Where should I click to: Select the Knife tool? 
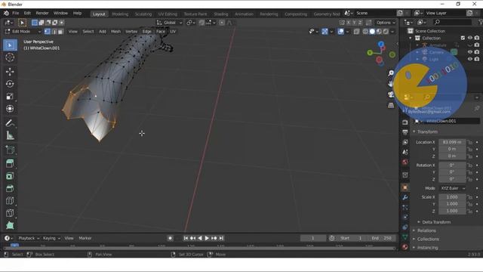10,213
